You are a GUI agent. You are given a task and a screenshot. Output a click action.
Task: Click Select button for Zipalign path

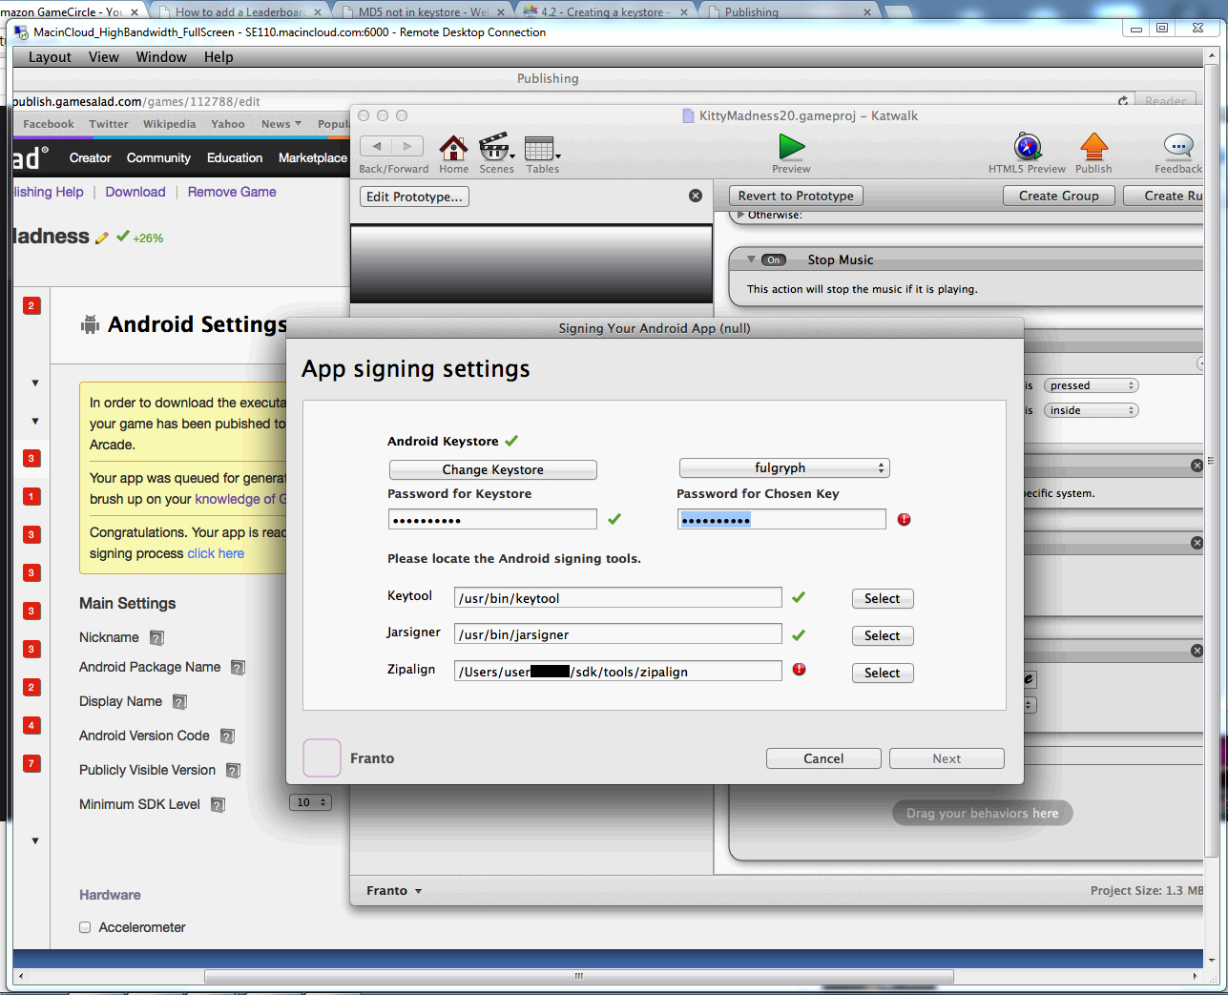[883, 674]
